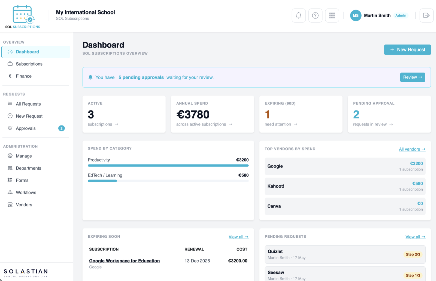Open All Requests page

tap(36, 104)
